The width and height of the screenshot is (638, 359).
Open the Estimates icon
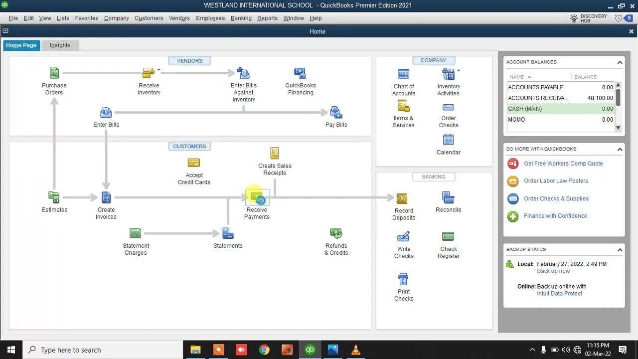(x=54, y=197)
